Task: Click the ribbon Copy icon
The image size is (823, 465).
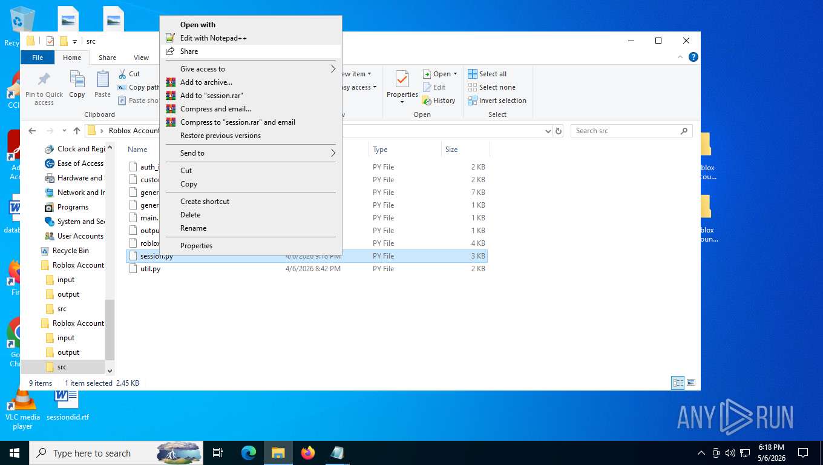Action: click(77, 79)
